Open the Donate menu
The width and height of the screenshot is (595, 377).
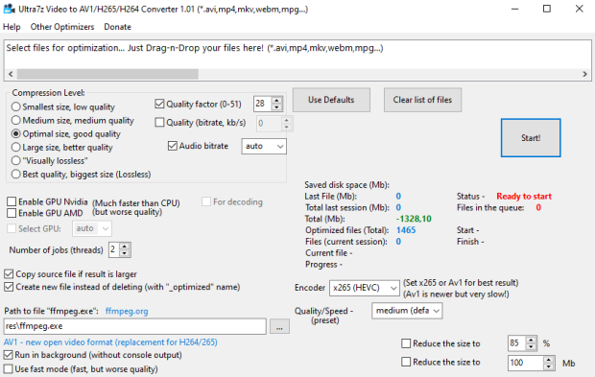pos(118,27)
